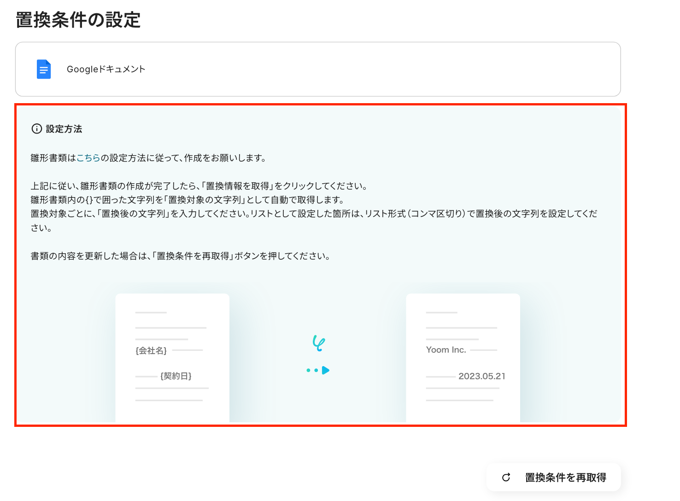Click the 設定方法 section heading
680x501 pixels.
click(x=64, y=129)
